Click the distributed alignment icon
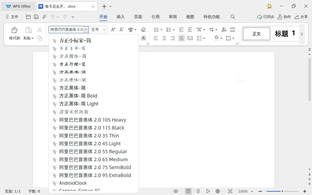Viewport: 312px width, 195px height. point(190,38)
